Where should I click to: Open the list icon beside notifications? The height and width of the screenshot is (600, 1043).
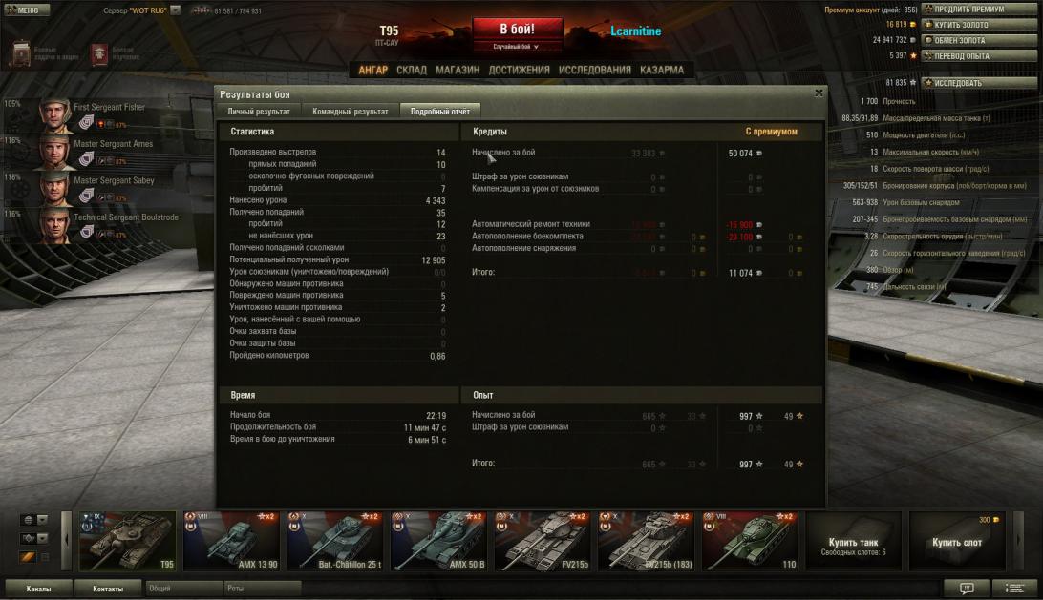click(1013, 588)
